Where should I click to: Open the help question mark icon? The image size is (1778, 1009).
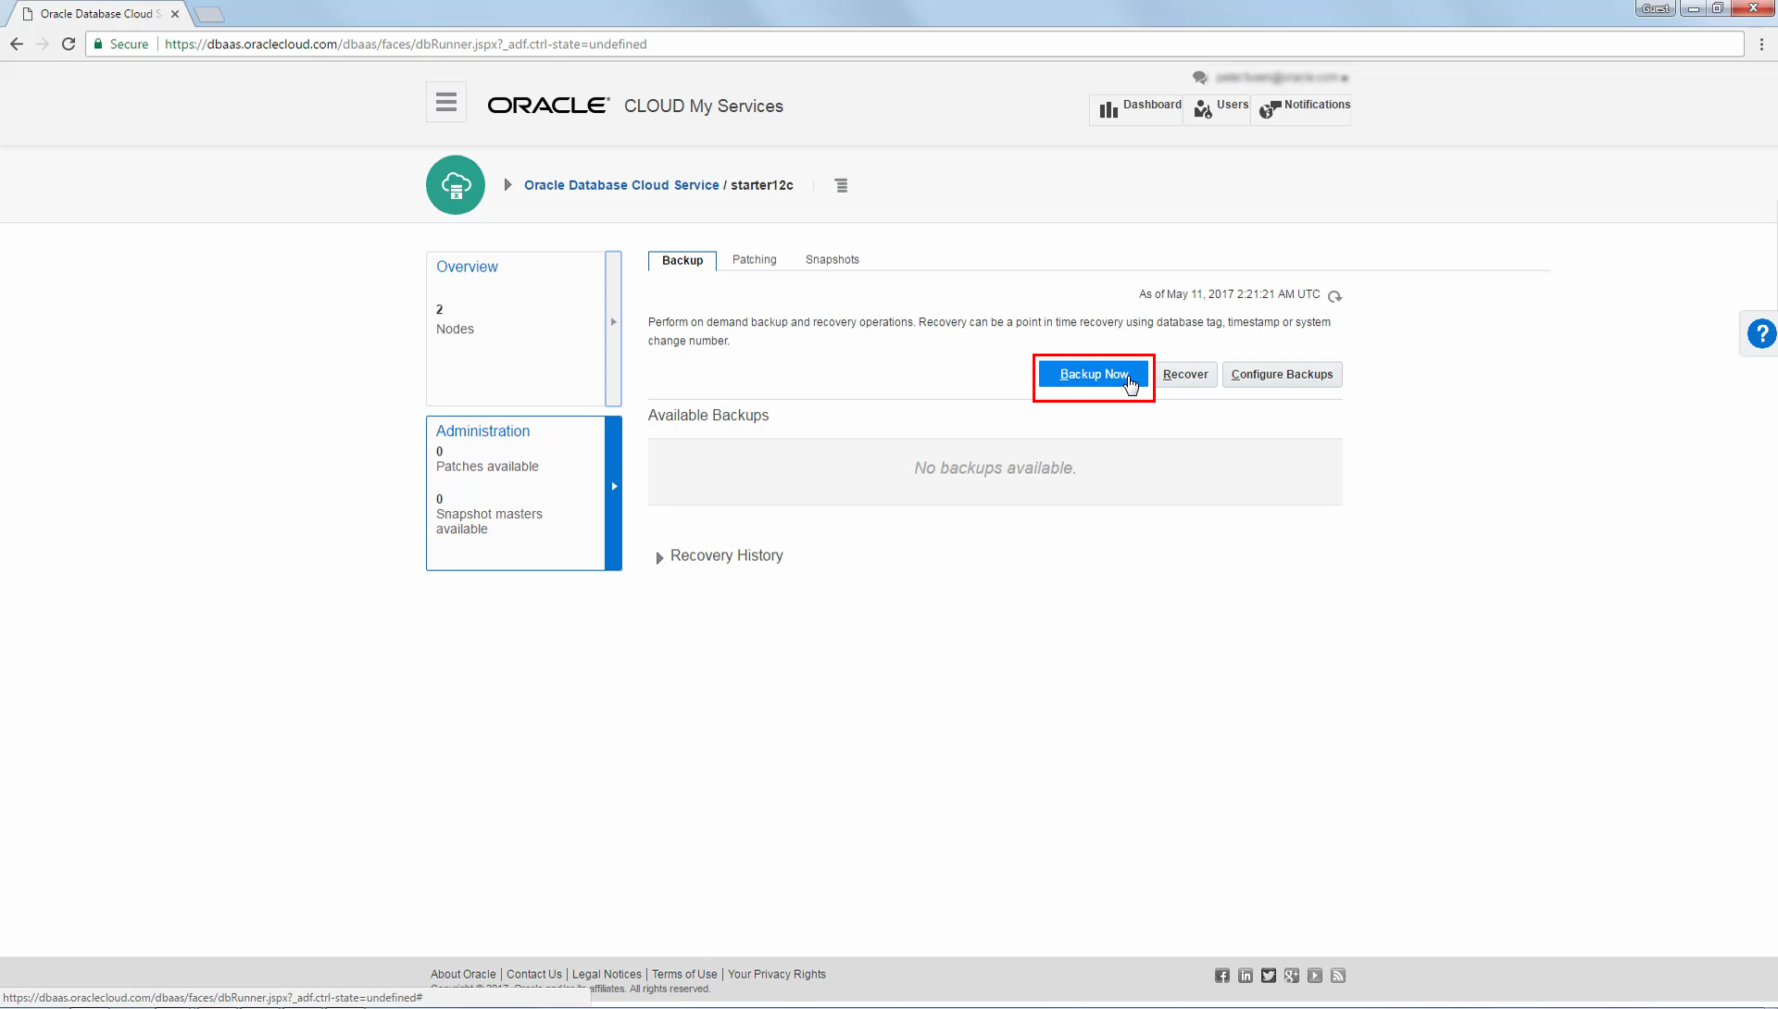click(1760, 333)
